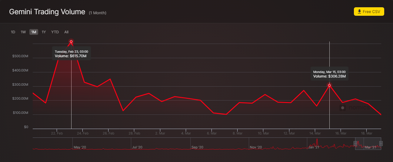Click the 24. Feb date label
Viewport: 393px width, 162px height.
(x=83, y=133)
